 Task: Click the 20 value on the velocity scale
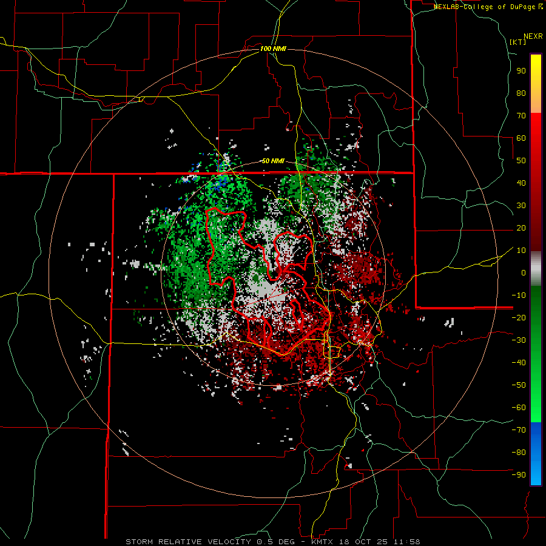pos(521,227)
